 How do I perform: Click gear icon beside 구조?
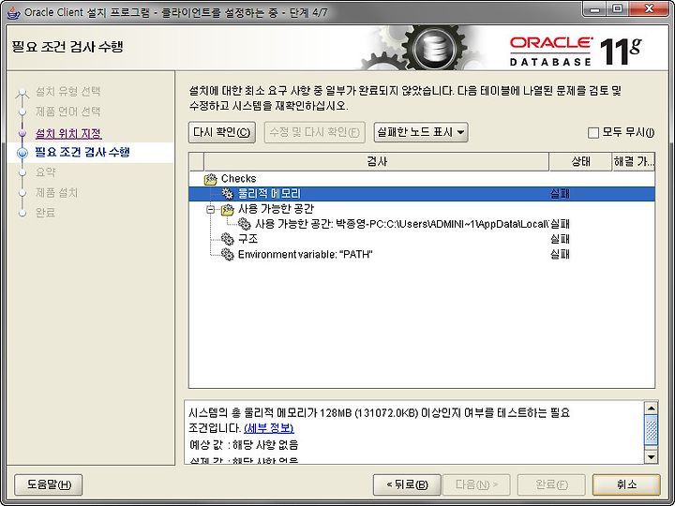(x=227, y=239)
